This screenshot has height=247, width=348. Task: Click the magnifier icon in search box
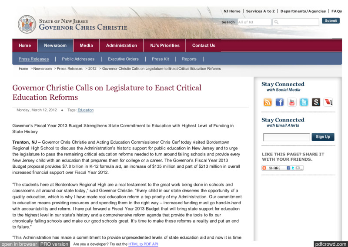[x=276, y=22]
